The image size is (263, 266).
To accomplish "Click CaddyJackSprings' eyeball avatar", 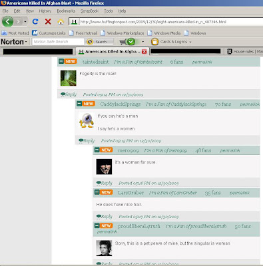I will [x=87, y=120].
